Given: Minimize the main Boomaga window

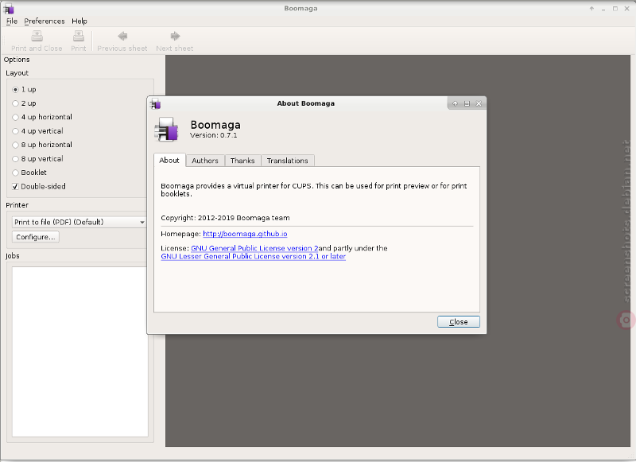Looking at the screenshot, I should (603, 9).
